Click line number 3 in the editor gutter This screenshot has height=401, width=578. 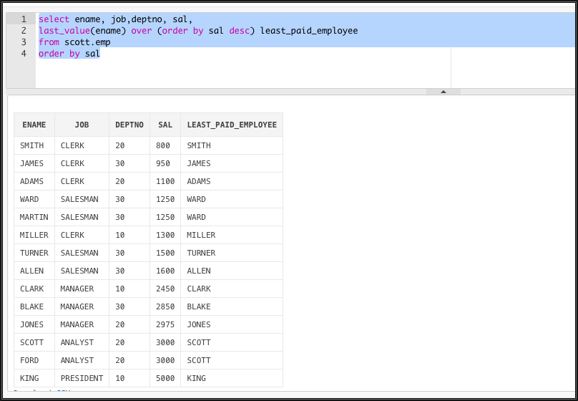point(24,42)
